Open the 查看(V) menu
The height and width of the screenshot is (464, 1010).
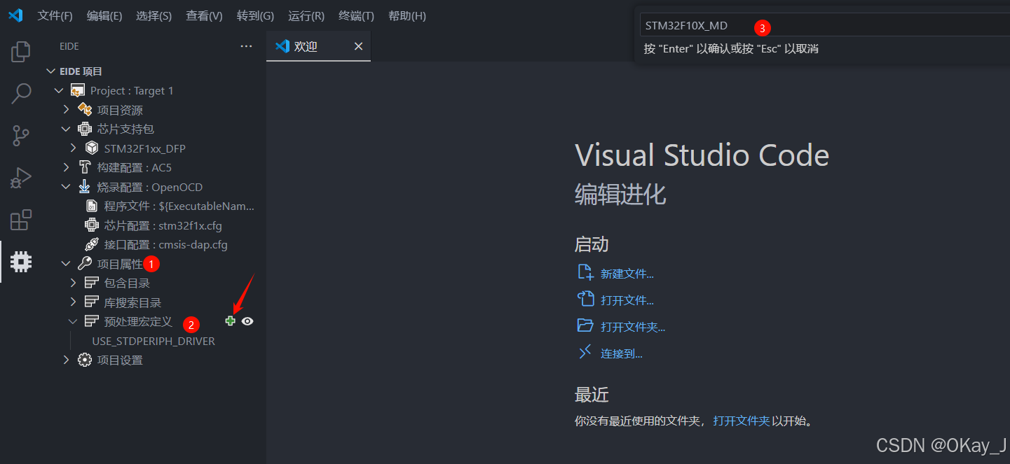pyautogui.click(x=204, y=15)
